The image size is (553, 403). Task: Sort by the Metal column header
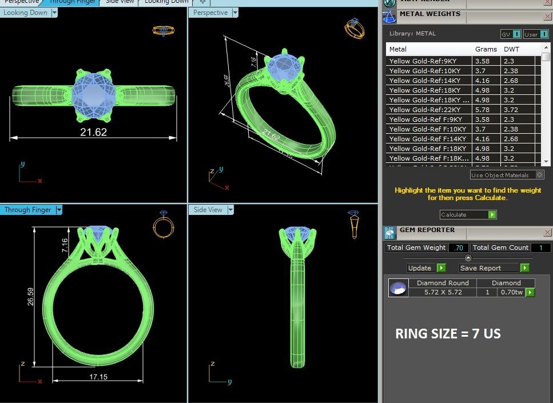tap(429, 49)
